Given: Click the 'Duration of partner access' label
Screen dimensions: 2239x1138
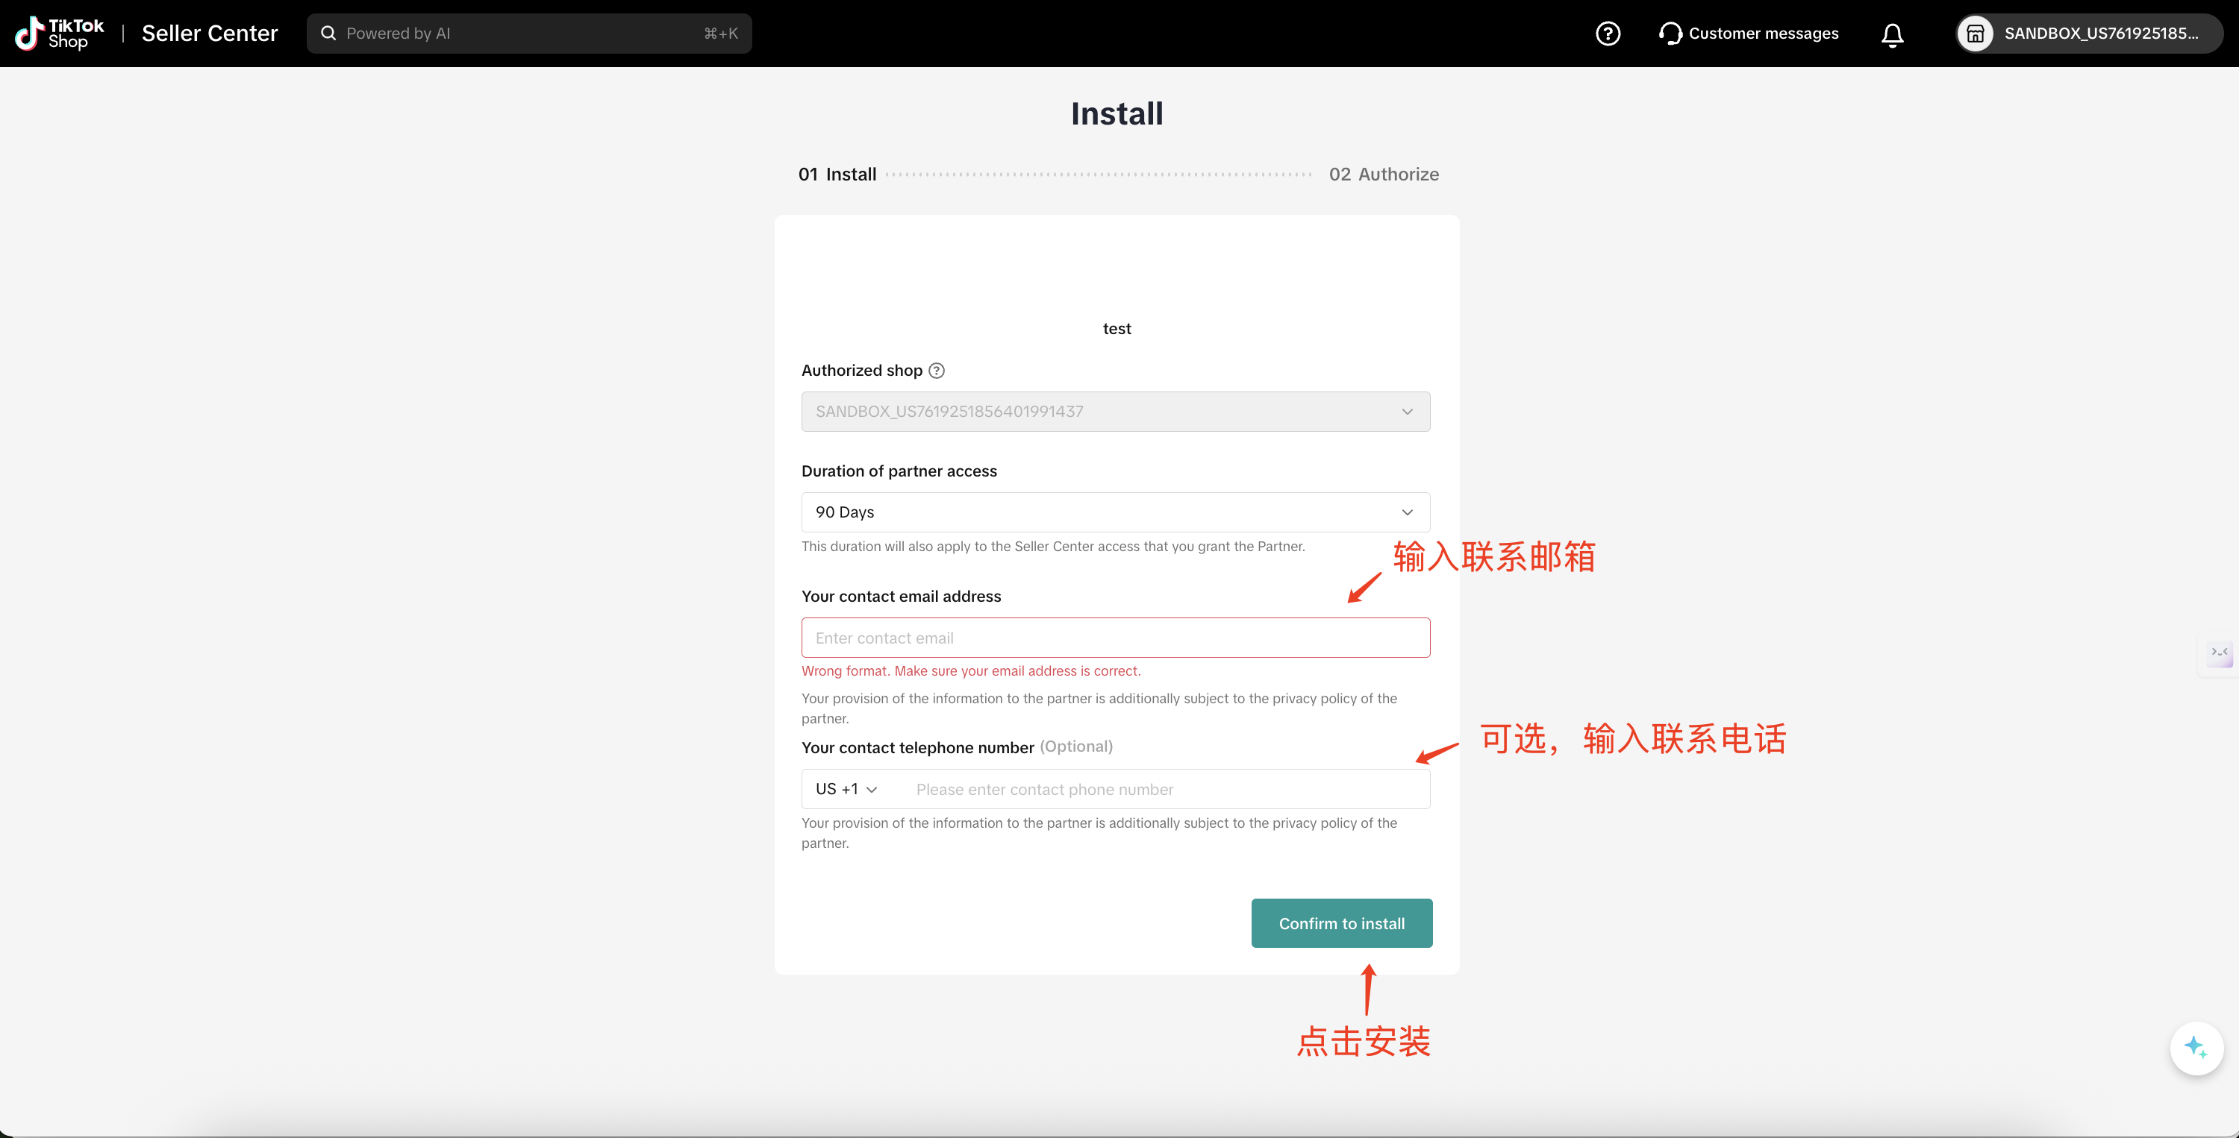Looking at the screenshot, I should click(899, 471).
